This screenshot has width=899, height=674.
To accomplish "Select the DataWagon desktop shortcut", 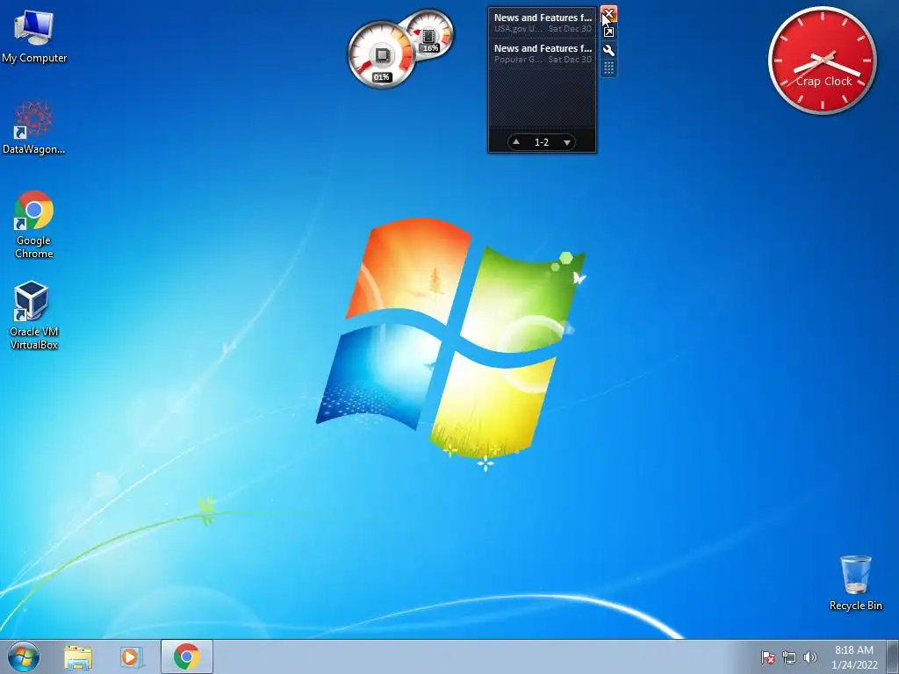I will click(x=34, y=126).
